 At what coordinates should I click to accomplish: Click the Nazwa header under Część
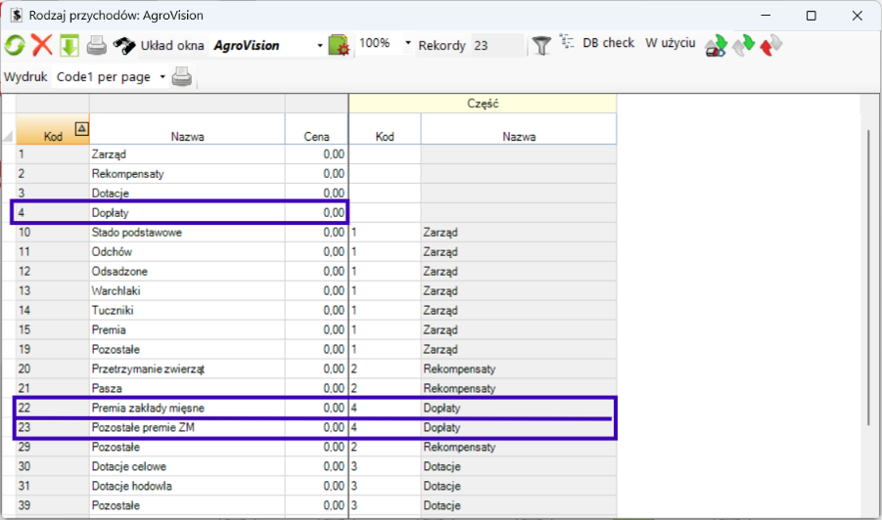519,129
